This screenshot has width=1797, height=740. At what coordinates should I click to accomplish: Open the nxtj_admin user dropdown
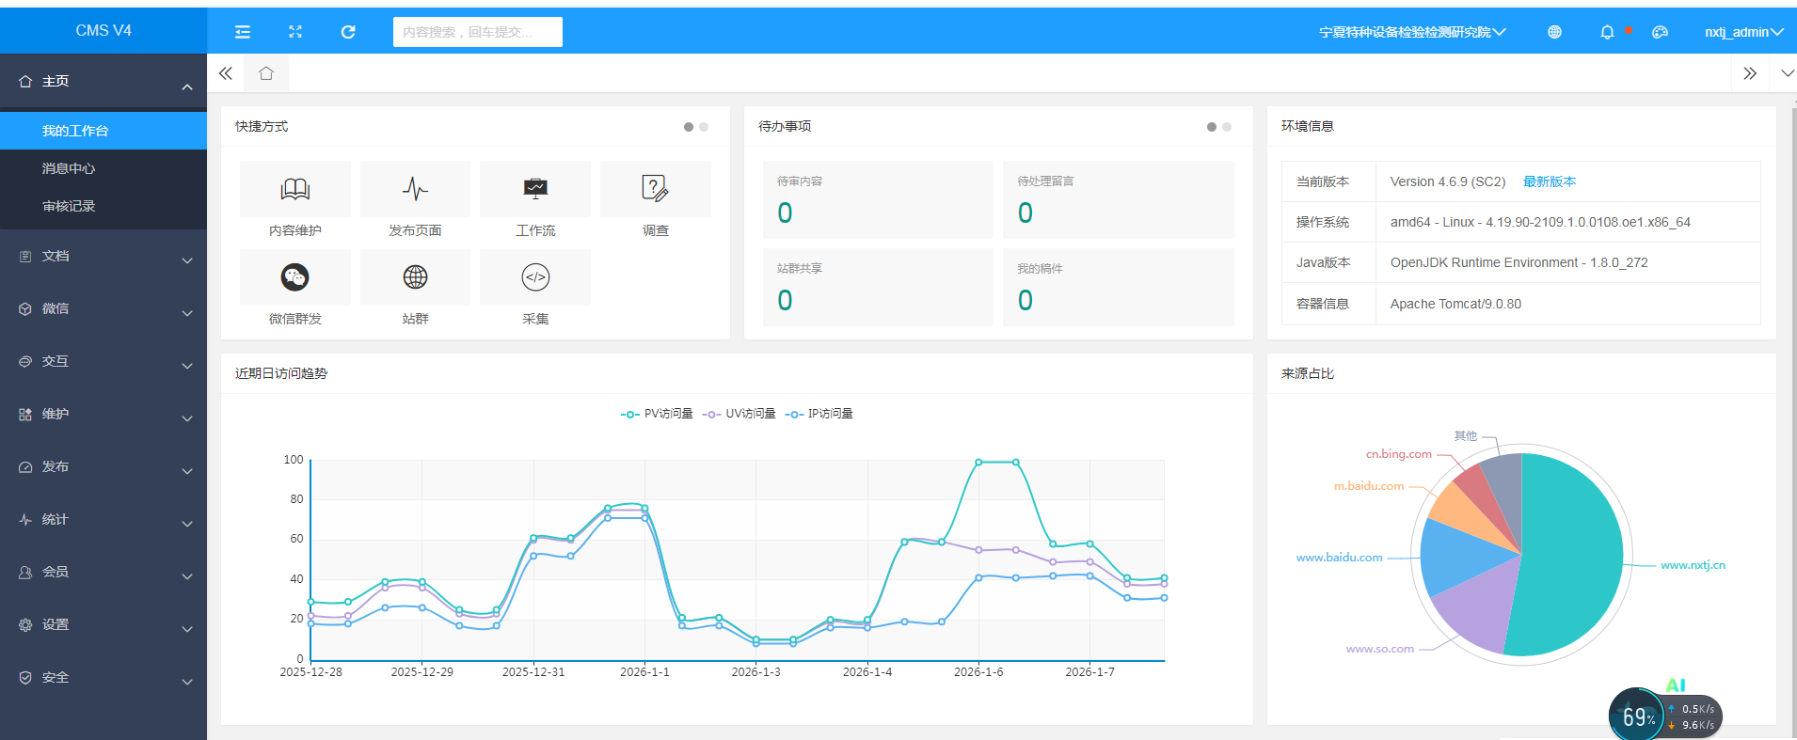point(1743,32)
